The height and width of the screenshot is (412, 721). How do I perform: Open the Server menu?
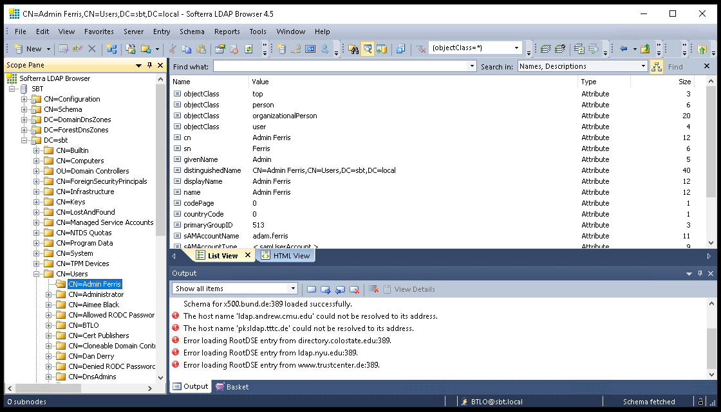click(x=133, y=31)
